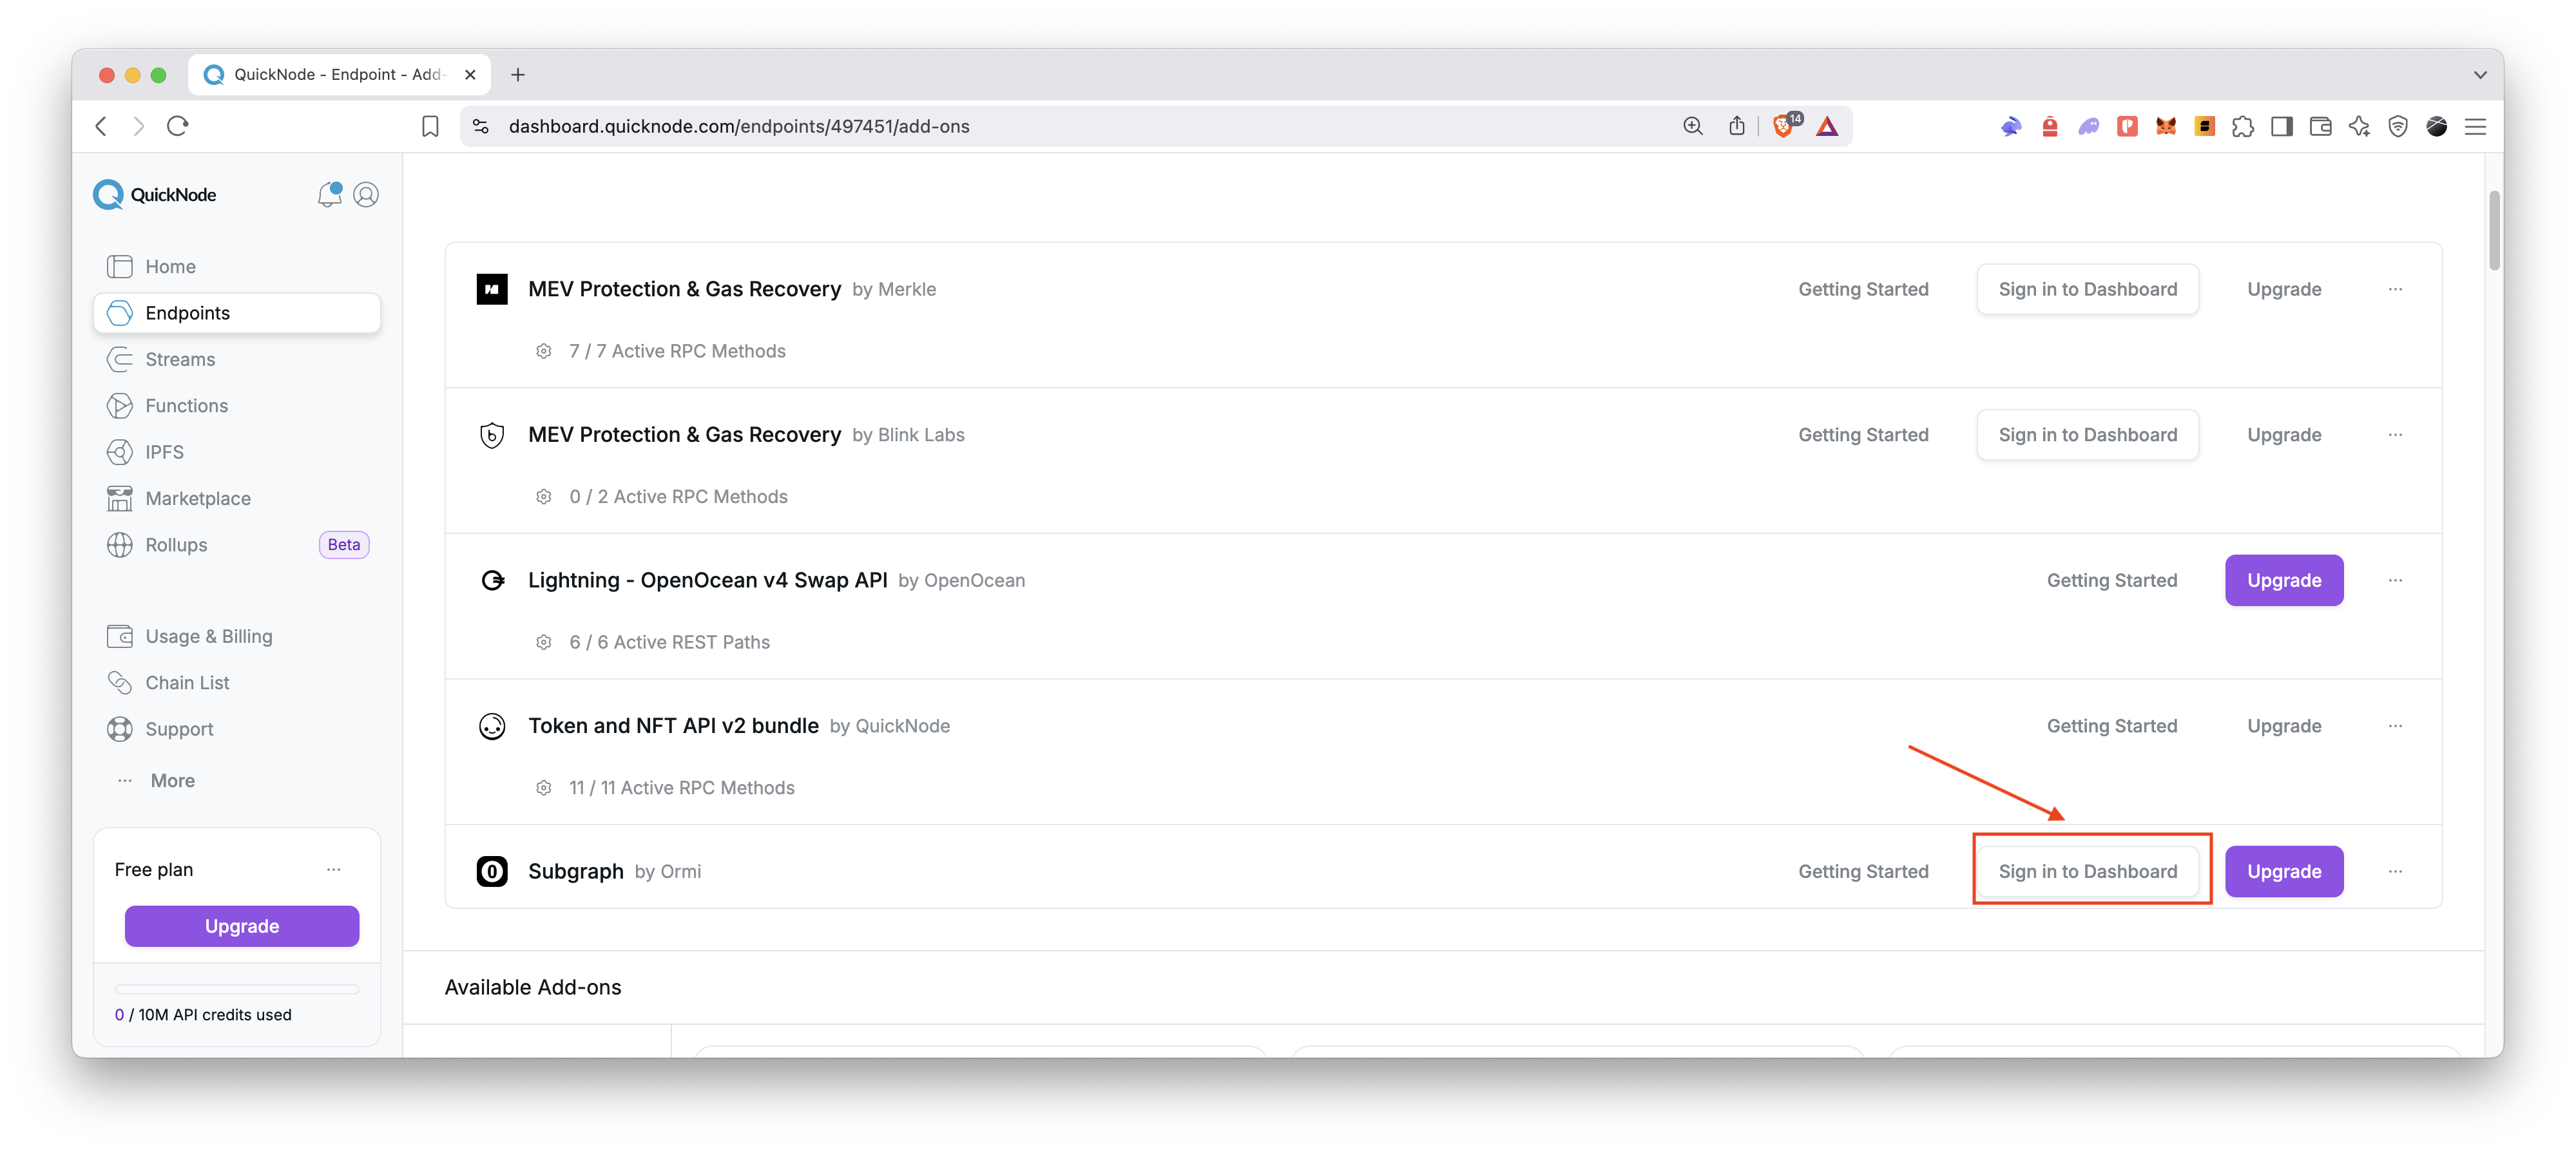The height and width of the screenshot is (1153, 2576).
Task: Sign in to Dashboard for Blink Labs add-on
Action: coord(2087,435)
